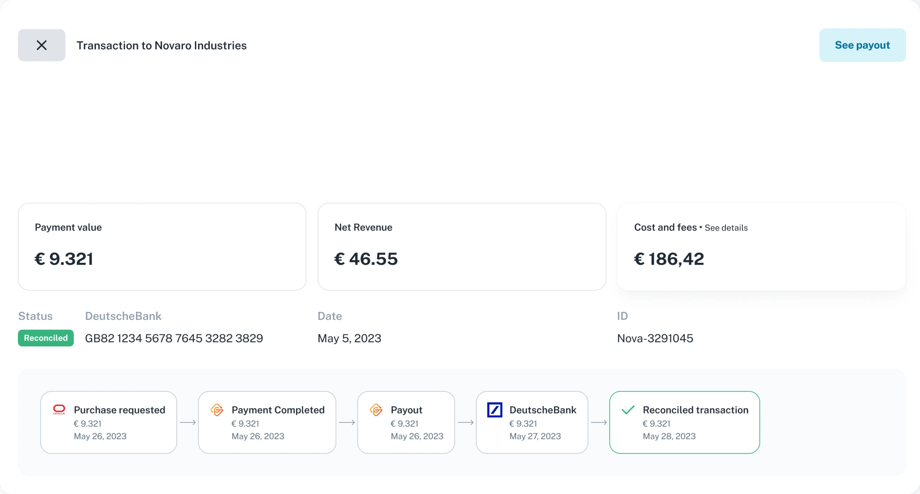Click the transaction ID Nova-3291045
920x494 pixels.
(x=655, y=338)
